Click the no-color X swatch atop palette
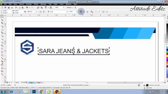This screenshot has height=94, width=168. [167, 22]
